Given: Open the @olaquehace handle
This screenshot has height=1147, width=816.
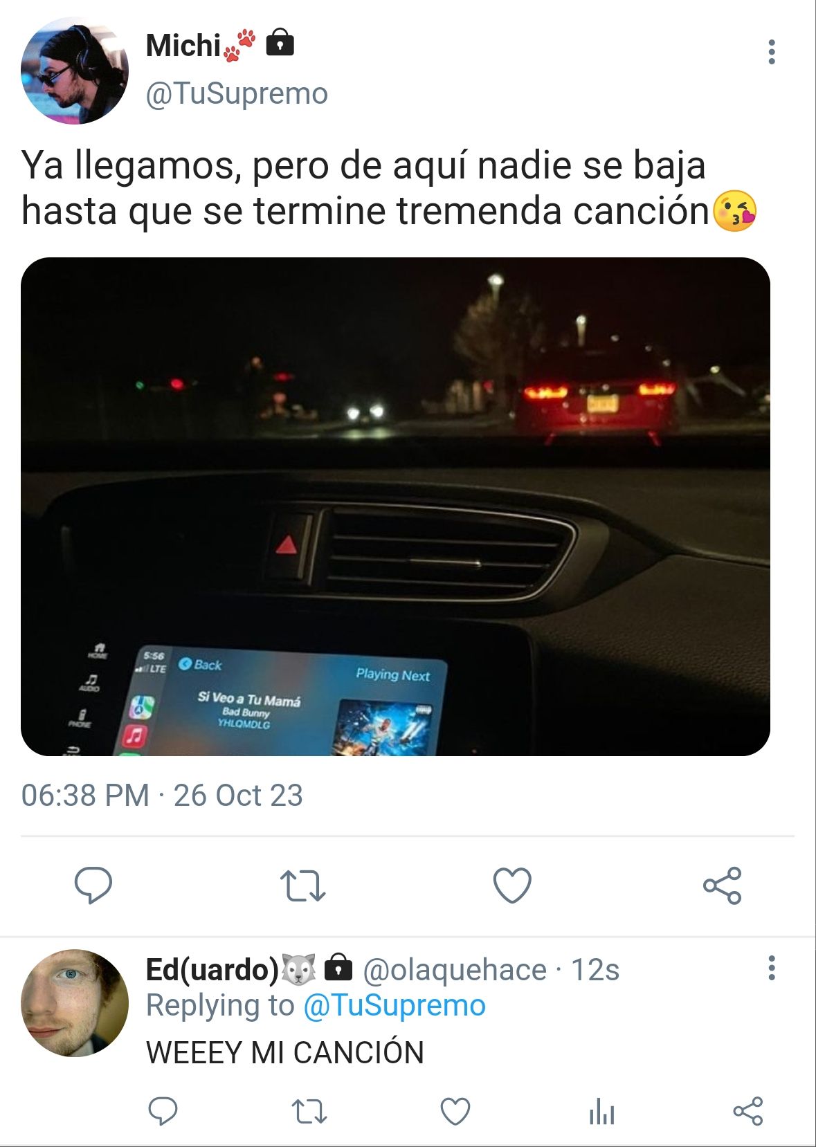Looking at the screenshot, I should (x=455, y=970).
